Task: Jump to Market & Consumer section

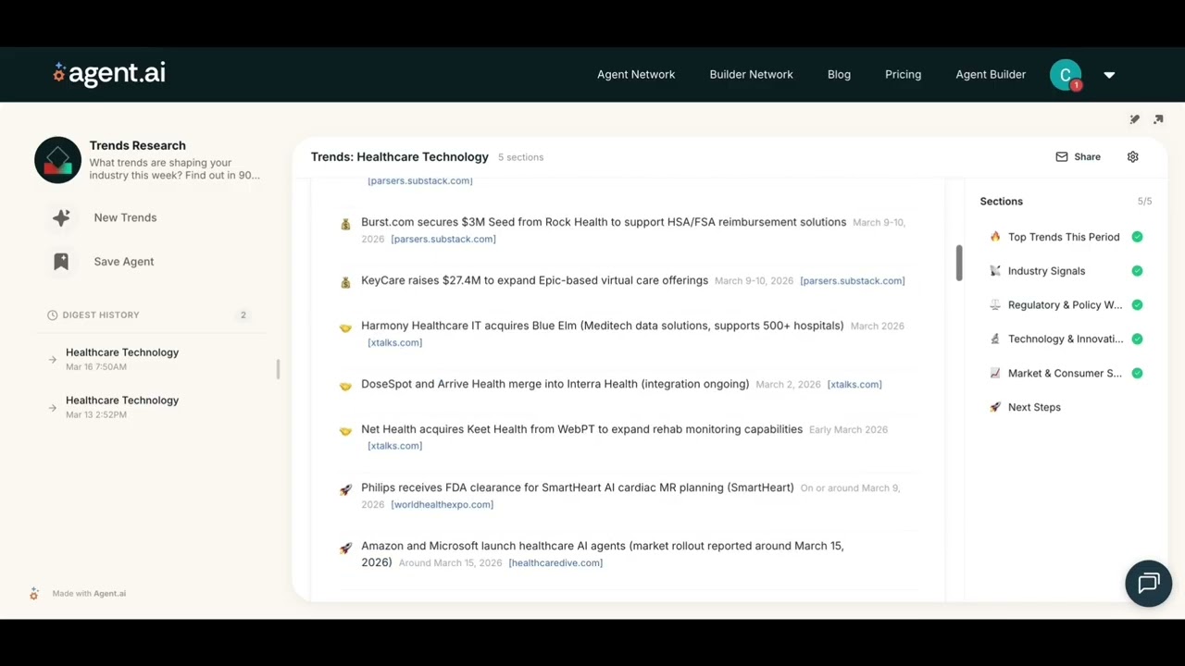Action: pos(1065,374)
